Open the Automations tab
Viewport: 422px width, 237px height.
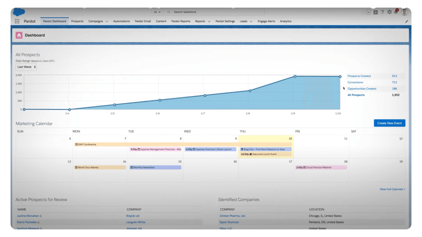click(x=121, y=21)
